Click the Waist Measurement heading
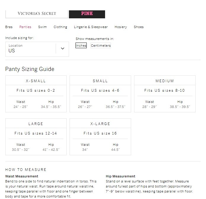Image resolution: width=206 pixels, height=199 pixels. [22, 176]
